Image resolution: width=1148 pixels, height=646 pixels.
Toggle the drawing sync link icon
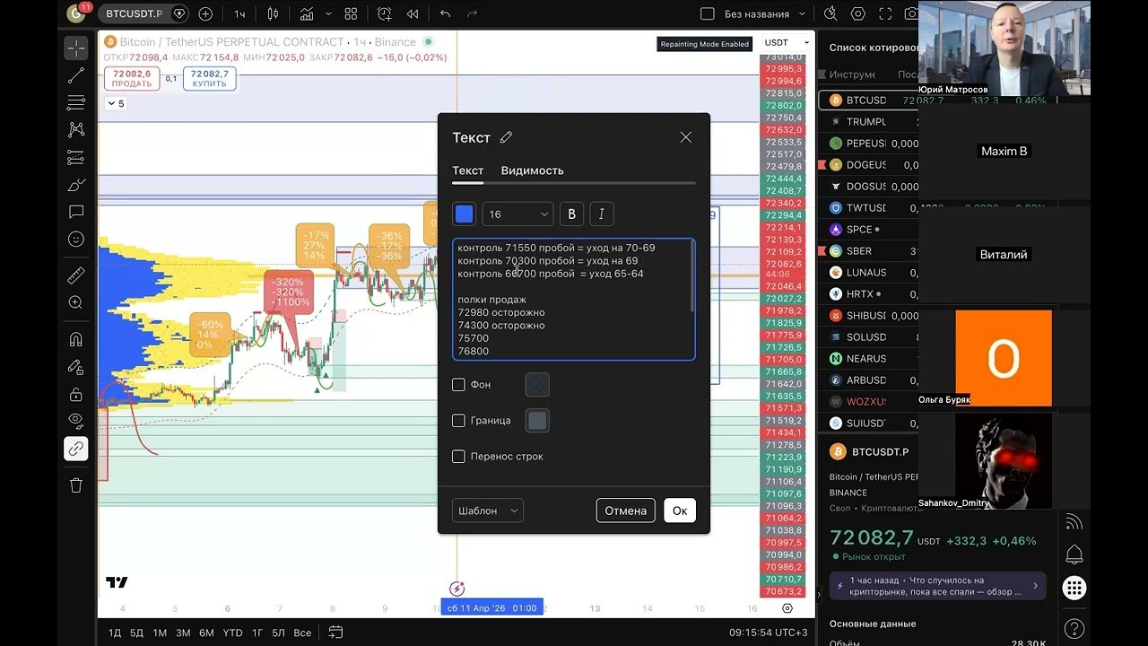pos(76,449)
